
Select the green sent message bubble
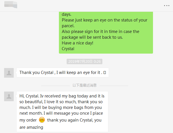pos(106,32)
